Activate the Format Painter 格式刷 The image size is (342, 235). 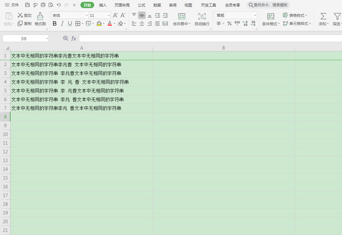coord(40,19)
